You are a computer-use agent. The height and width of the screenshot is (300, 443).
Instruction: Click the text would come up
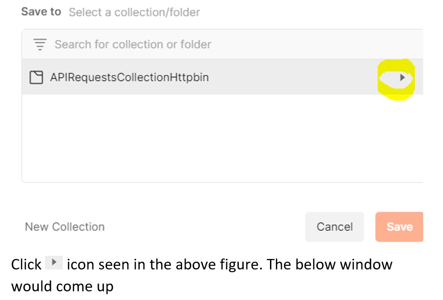point(62,286)
